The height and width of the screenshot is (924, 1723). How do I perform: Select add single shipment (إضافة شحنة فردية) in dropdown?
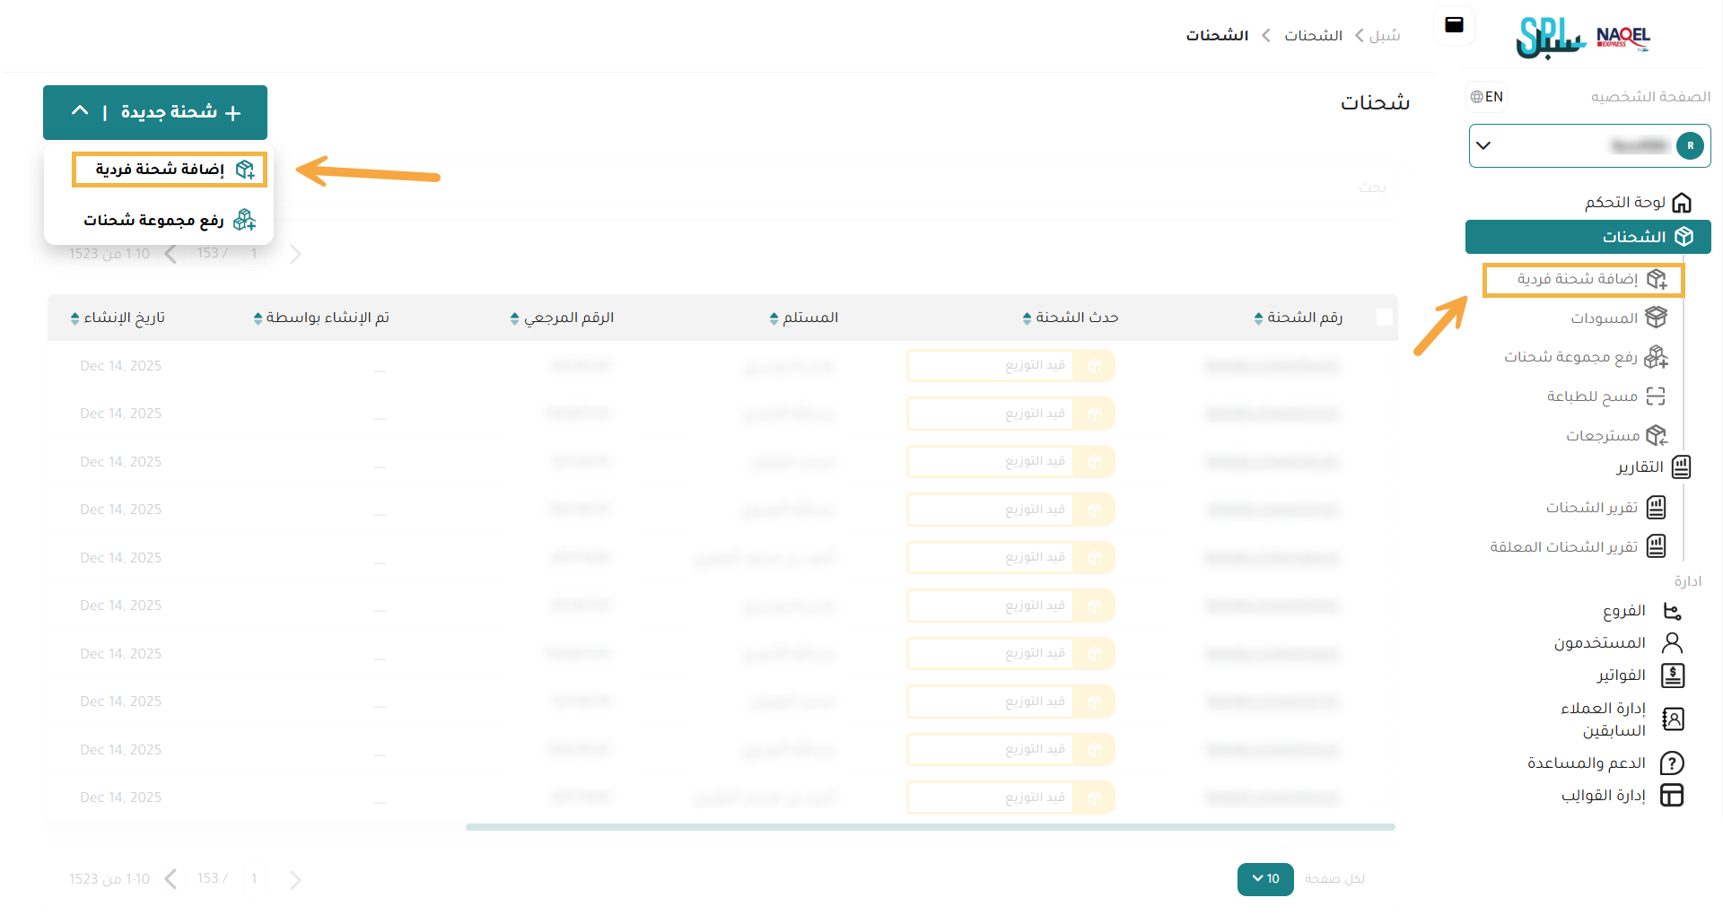170,170
